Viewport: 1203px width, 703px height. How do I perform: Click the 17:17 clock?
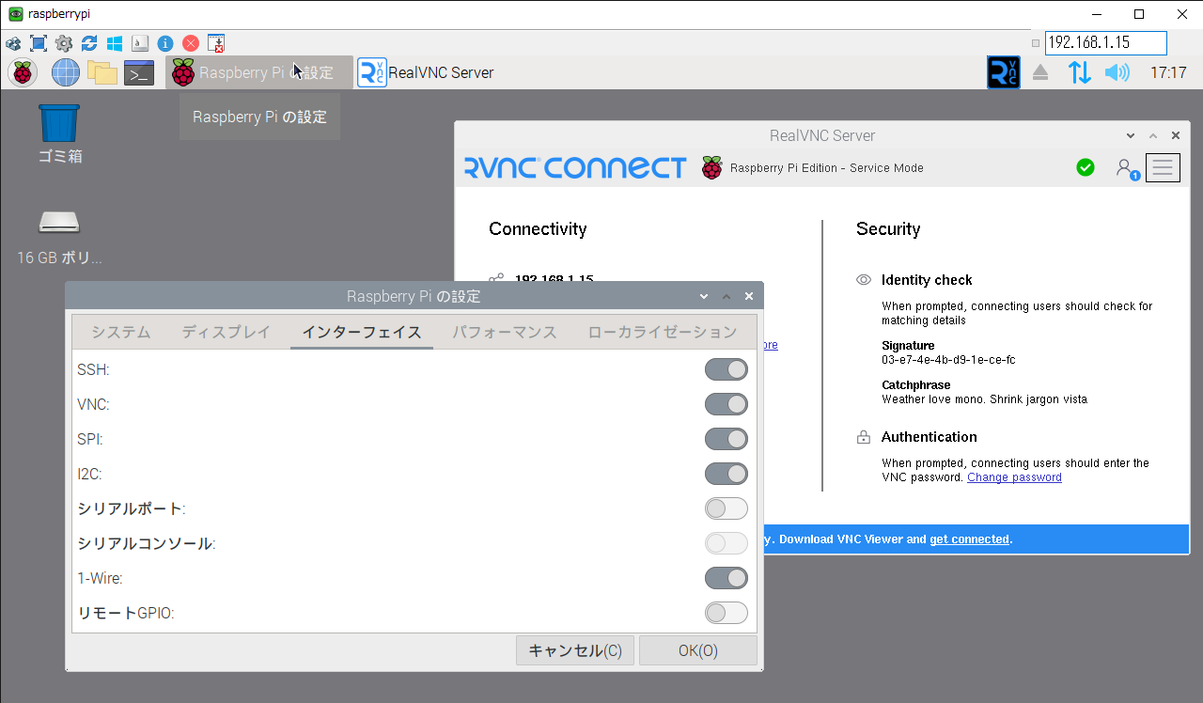click(x=1168, y=72)
